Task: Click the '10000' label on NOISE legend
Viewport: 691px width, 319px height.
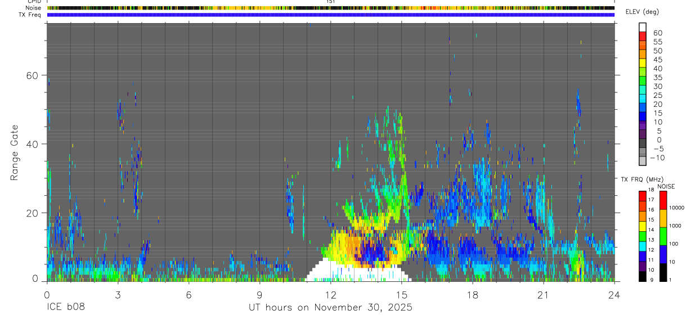Action: [x=677, y=208]
